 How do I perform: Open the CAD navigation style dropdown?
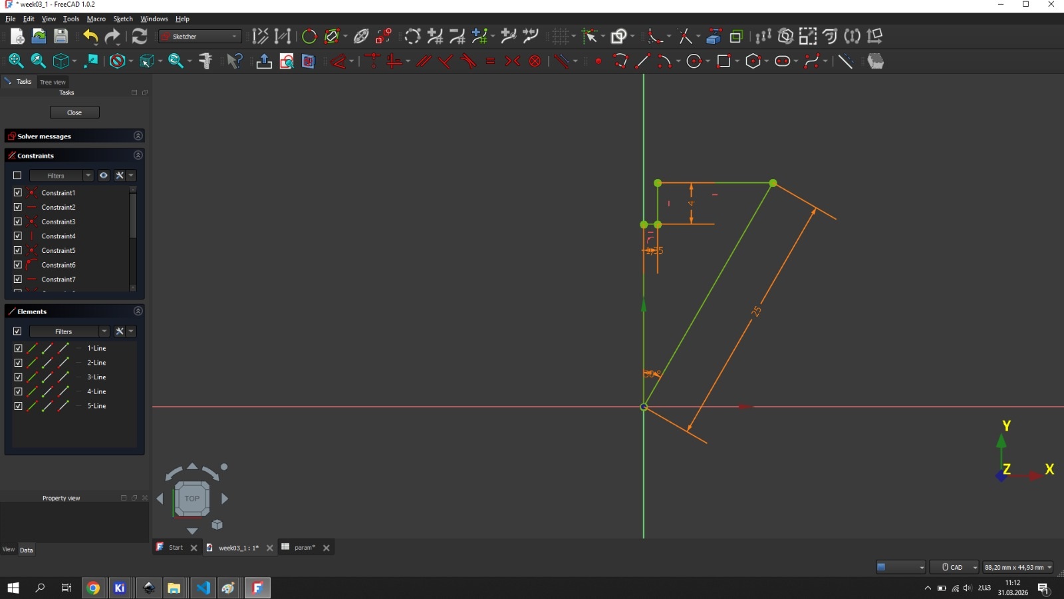pyautogui.click(x=954, y=567)
